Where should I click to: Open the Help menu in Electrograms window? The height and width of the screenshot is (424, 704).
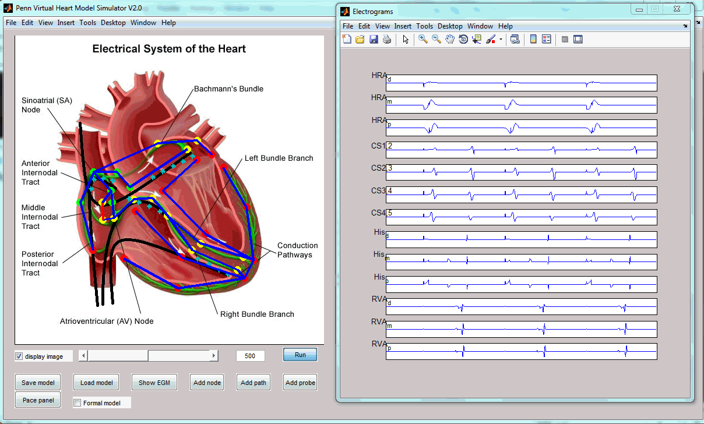(x=505, y=26)
